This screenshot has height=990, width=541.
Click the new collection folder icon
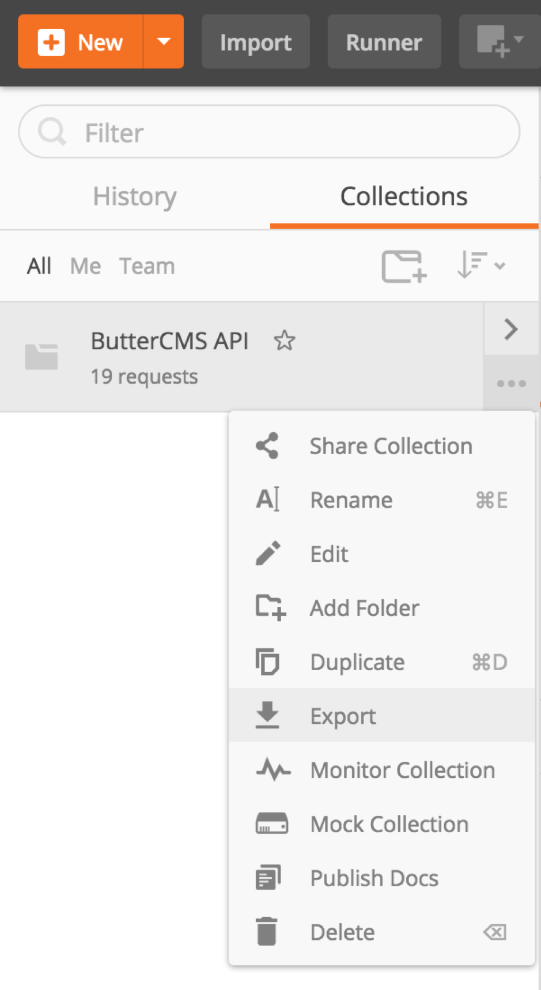click(x=404, y=266)
